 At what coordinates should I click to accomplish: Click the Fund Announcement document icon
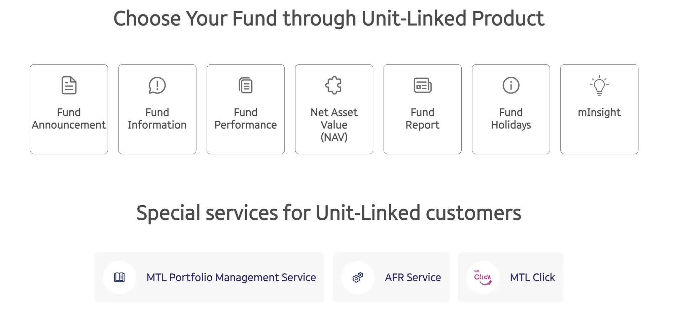pyautogui.click(x=69, y=85)
